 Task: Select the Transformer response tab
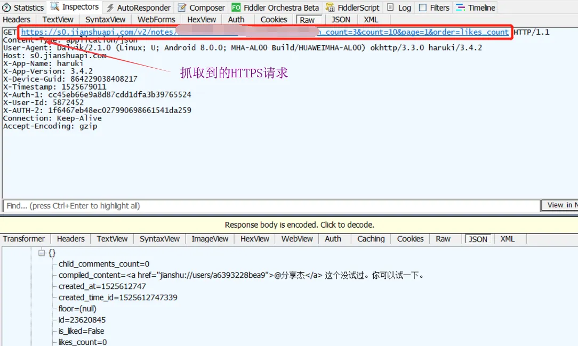23,239
